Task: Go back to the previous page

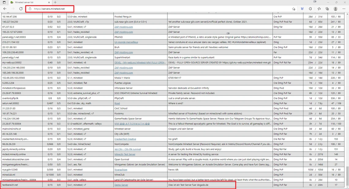Action: click(x=5, y=9)
